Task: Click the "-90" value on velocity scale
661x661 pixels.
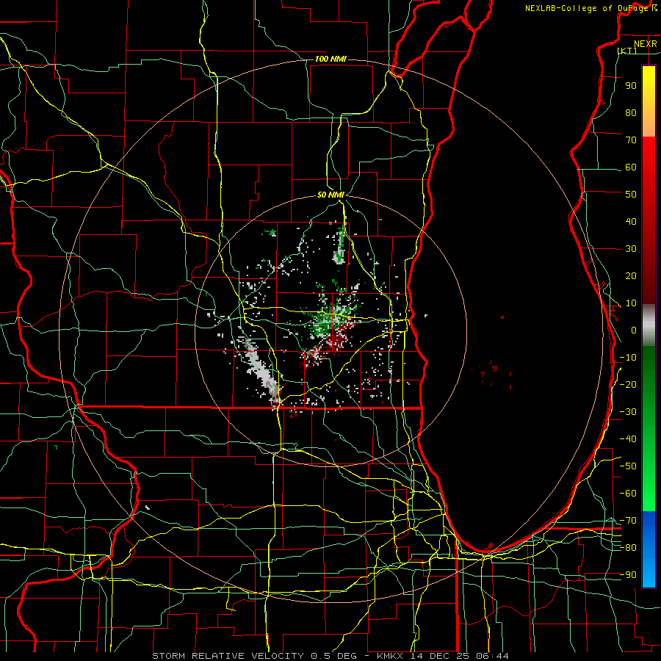Action: pyautogui.click(x=628, y=575)
